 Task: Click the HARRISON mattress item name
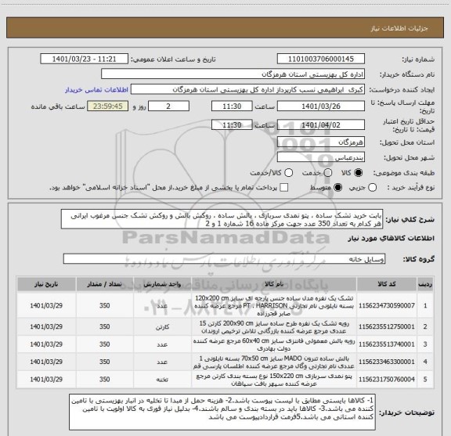coord(274,305)
